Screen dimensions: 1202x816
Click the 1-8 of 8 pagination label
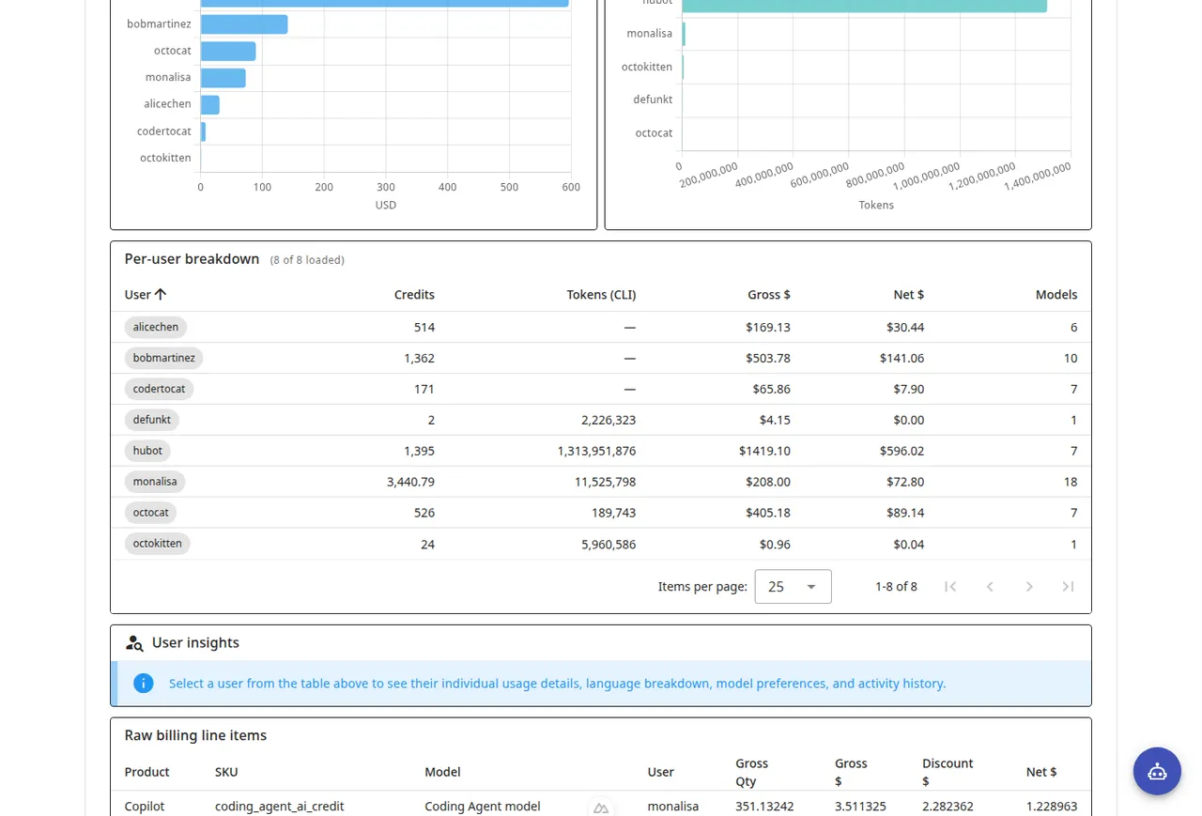click(896, 586)
